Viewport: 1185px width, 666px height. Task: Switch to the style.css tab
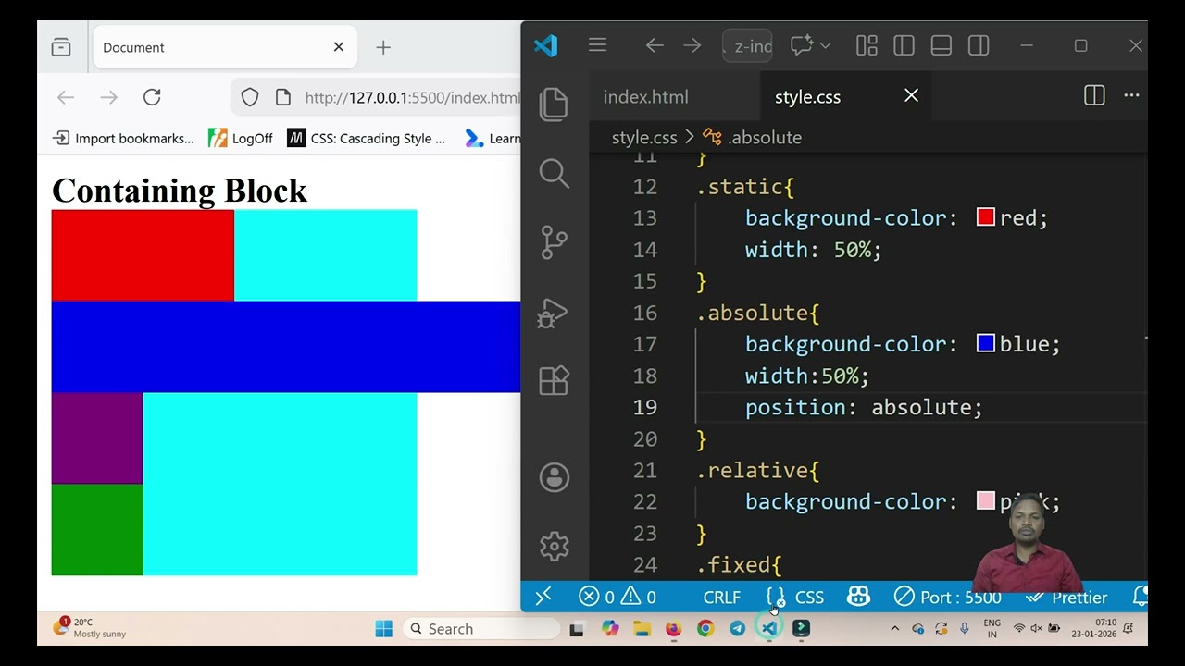[x=808, y=96]
